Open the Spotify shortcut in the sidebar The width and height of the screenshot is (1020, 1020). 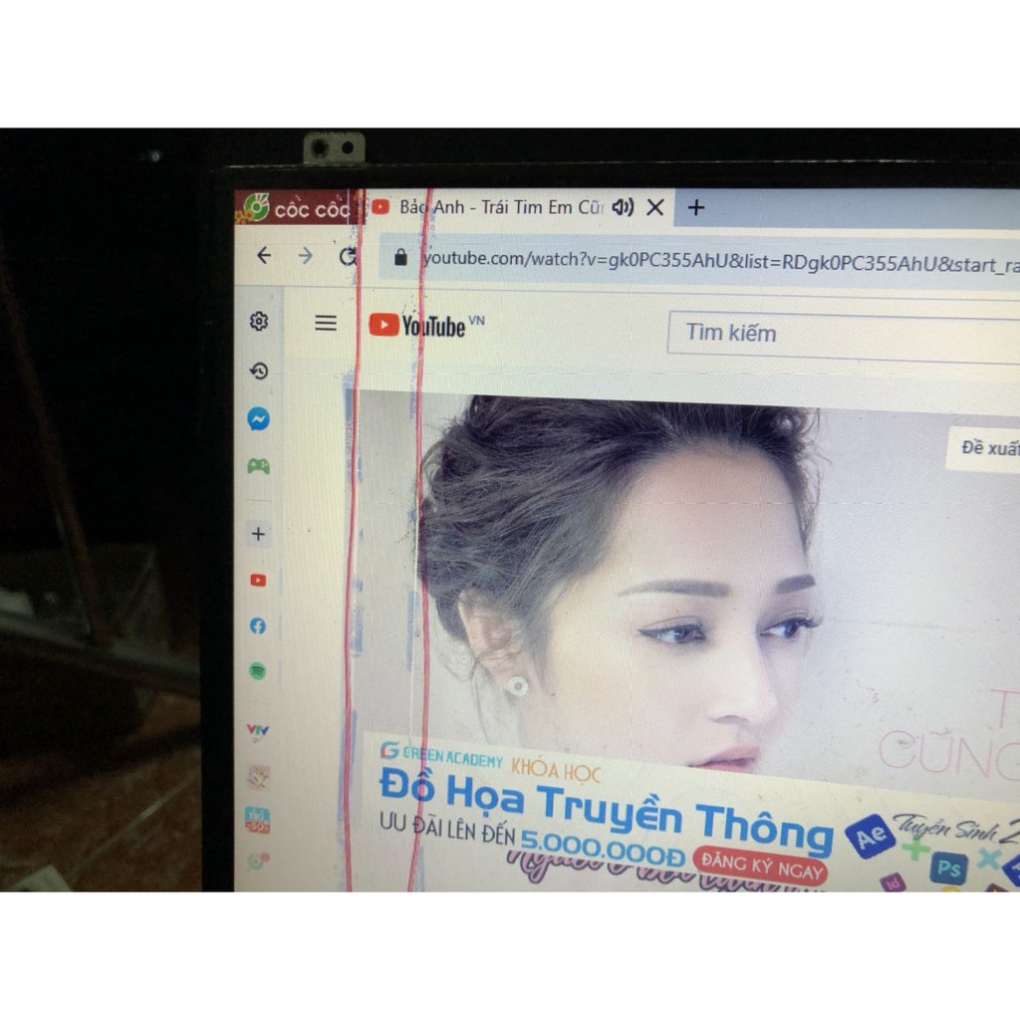(x=259, y=671)
